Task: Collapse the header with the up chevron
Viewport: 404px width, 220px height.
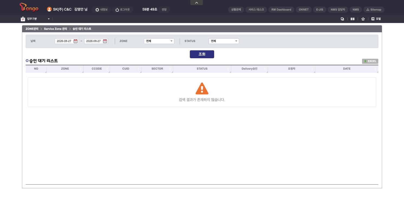Action: click(197, 2)
